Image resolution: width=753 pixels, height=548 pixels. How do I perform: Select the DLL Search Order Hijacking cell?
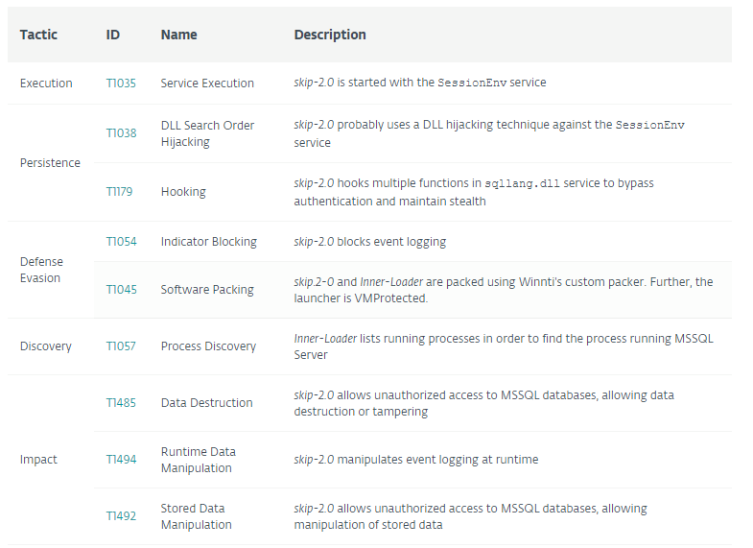pos(207,133)
